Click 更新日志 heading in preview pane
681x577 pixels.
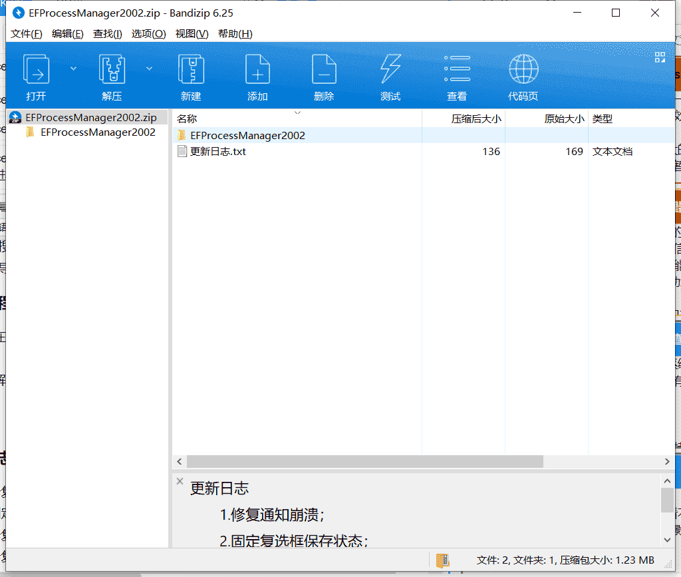[219, 488]
